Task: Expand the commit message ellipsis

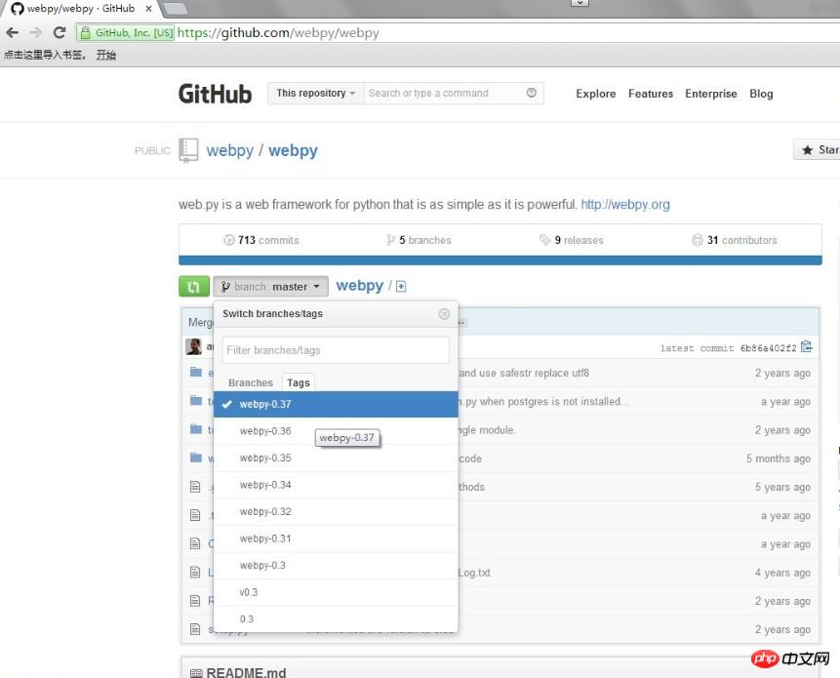Action: pyautogui.click(x=461, y=322)
